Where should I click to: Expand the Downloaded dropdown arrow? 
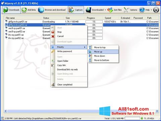(105, 10)
